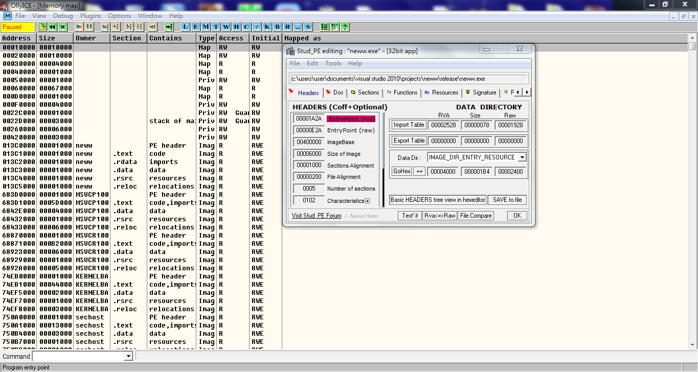Open the Handles 'H' toolbar icon
Viewport: 698px width, 372px height.
(236, 27)
